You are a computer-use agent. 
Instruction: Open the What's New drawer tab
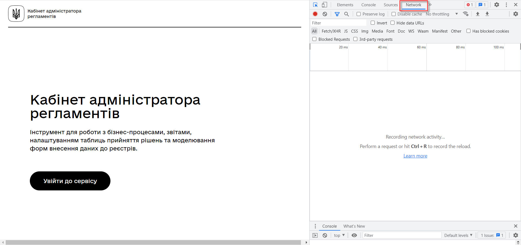354,226
